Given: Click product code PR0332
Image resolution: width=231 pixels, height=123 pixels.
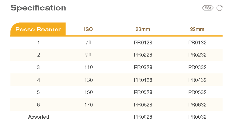Looking at the screenshot, I should (197, 67).
